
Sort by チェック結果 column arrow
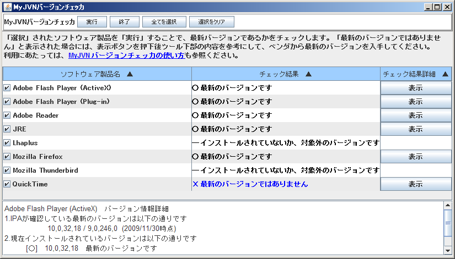click(x=308, y=74)
